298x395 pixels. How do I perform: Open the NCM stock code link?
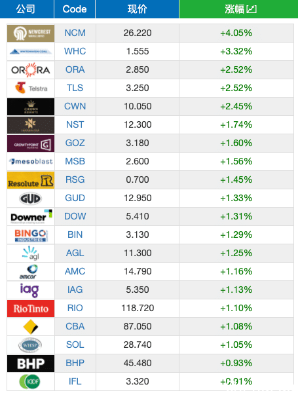(75, 33)
